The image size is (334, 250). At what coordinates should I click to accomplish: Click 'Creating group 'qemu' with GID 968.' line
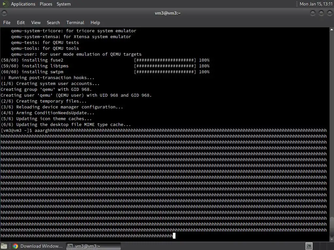(x=46, y=90)
